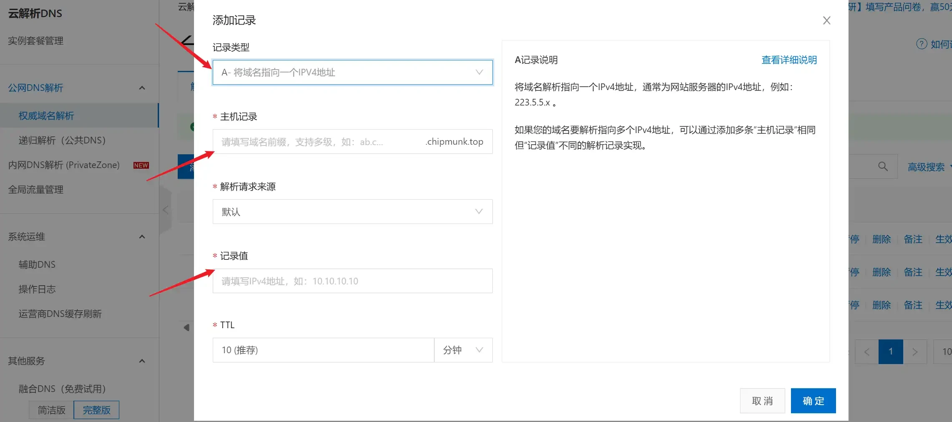952x422 pixels.
Task: Collapse the 其他服务 sidebar section
Action: [x=141, y=360]
